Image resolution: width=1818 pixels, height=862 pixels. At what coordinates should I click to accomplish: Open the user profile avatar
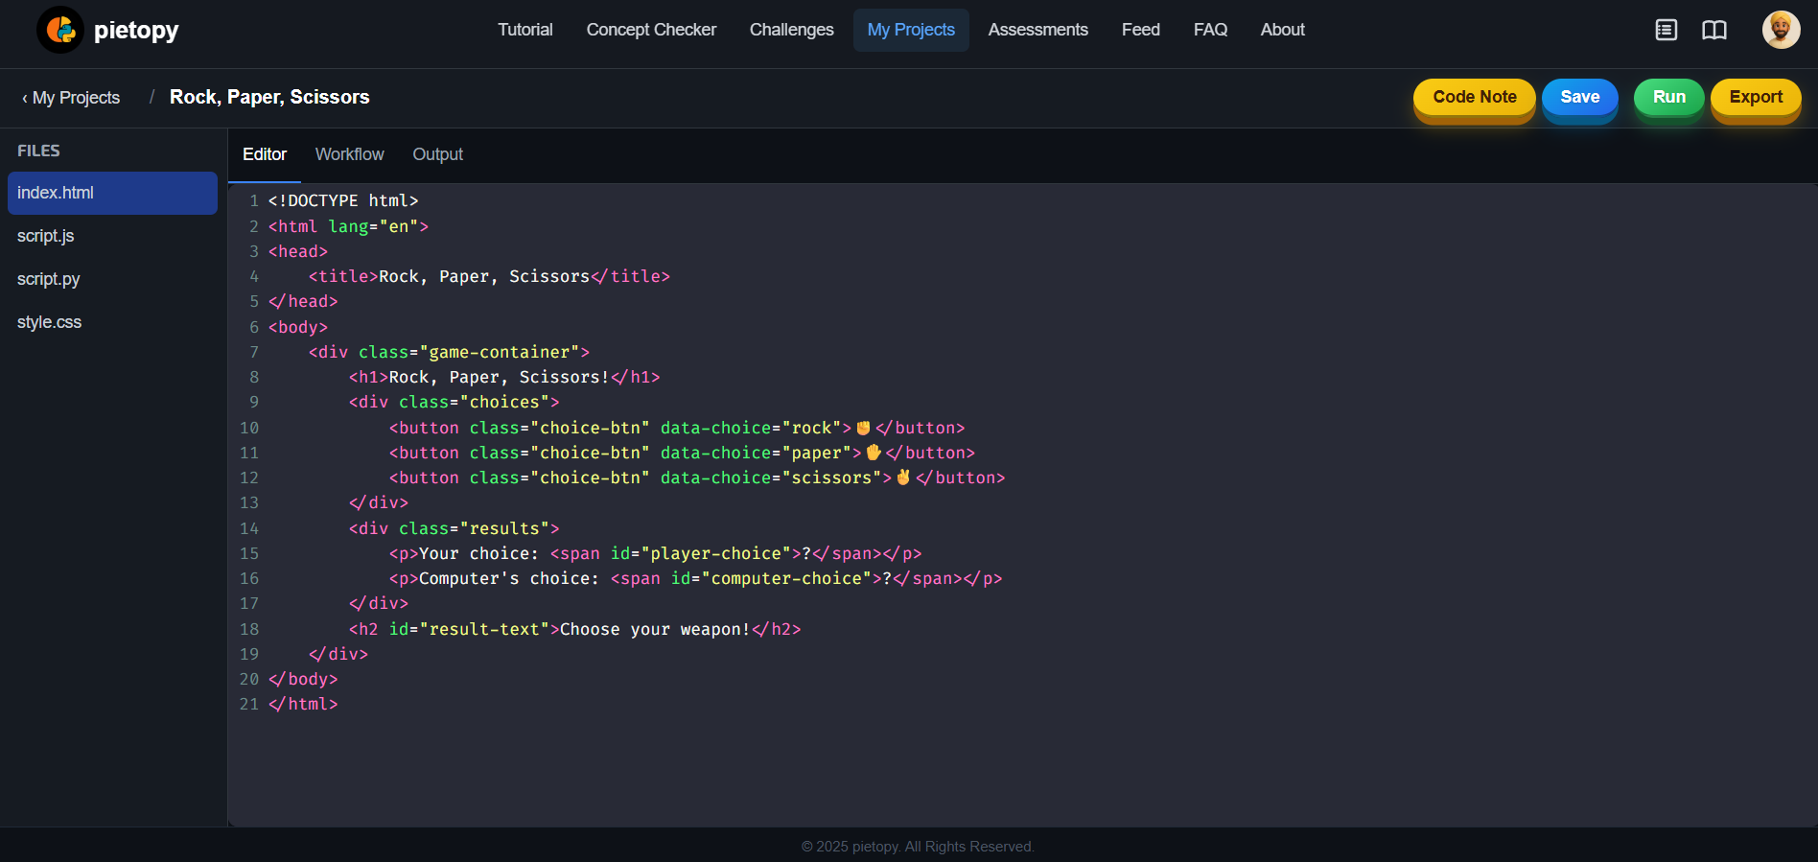[1780, 30]
